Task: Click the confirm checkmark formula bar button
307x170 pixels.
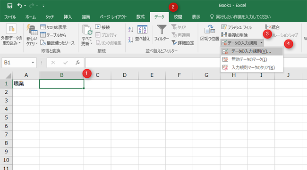Action: pyautogui.click(x=66, y=63)
